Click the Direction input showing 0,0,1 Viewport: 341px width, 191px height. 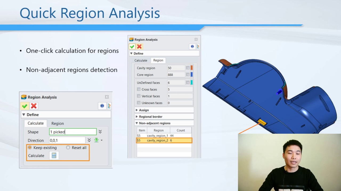click(x=67, y=140)
